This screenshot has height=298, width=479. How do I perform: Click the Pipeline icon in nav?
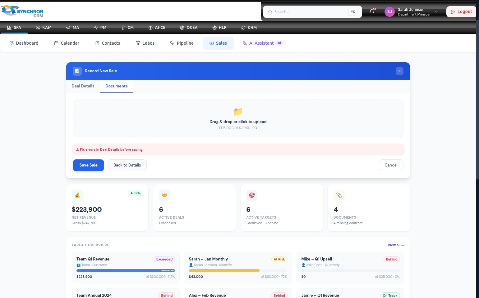172,43
